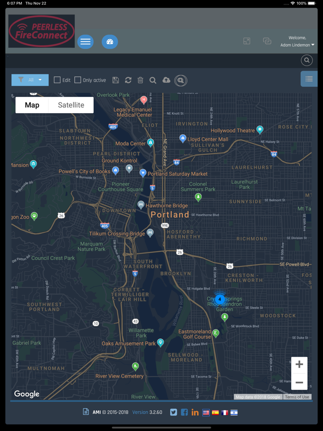Click the overlapping windows icon in header
This screenshot has height=431, width=323.
pos(267,41)
